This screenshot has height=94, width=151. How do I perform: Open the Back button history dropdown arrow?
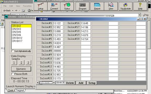(13, 10)
